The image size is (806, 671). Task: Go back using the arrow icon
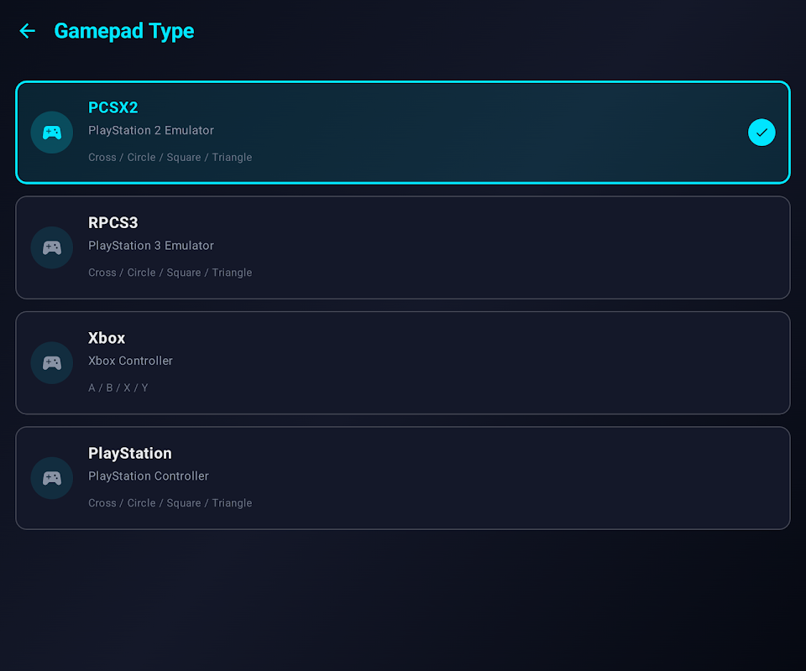(x=28, y=31)
